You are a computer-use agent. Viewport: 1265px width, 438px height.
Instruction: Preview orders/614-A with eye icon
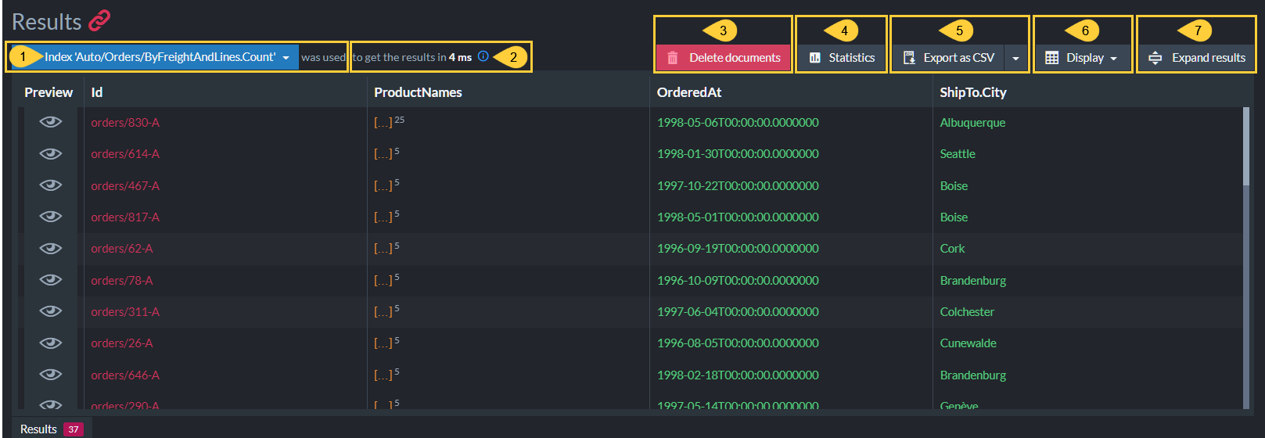click(51, 153)
